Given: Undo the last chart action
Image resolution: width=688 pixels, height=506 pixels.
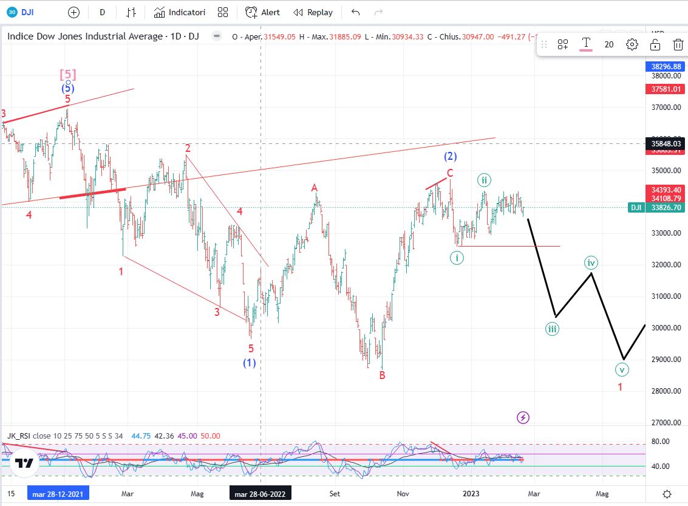Looking at the screenshot, I should pyautogui.click(x=355, y=12).
